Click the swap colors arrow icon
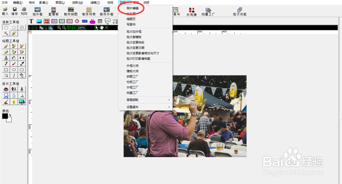The width and height of the screenshot is (342, 184). [10, 115]
